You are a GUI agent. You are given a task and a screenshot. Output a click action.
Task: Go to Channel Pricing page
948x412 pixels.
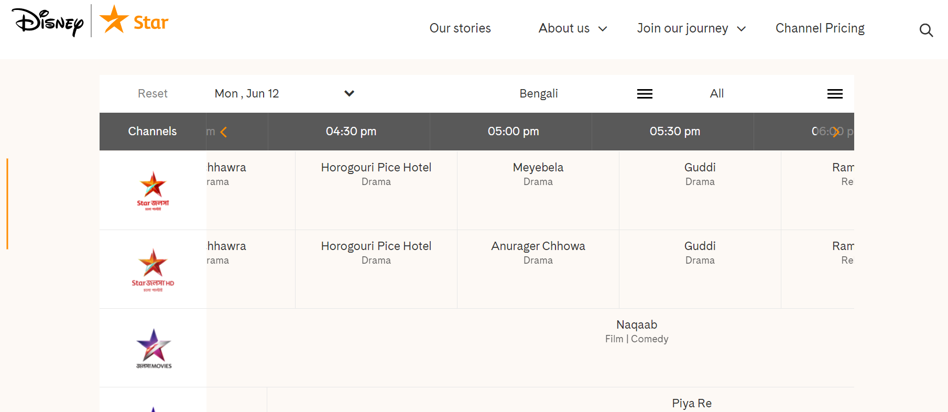click(820, 28)
